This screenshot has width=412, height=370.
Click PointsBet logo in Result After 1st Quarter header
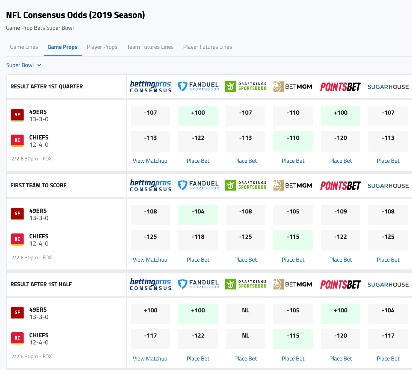coord(341,87)
